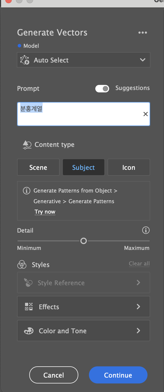Click the Detail info icon
This screenshot has width=164, height=392.
(x=146, y=230)
